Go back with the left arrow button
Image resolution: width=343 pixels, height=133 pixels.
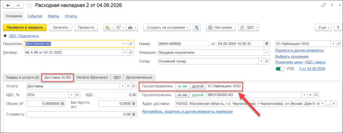8,5
